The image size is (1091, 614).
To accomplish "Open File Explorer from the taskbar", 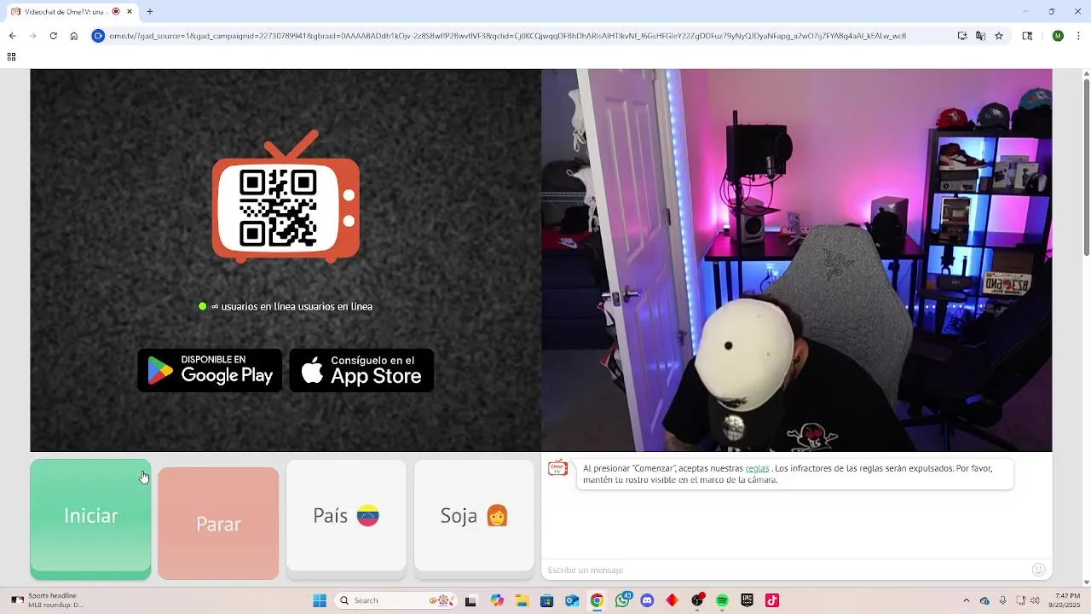I will [522, 600].
